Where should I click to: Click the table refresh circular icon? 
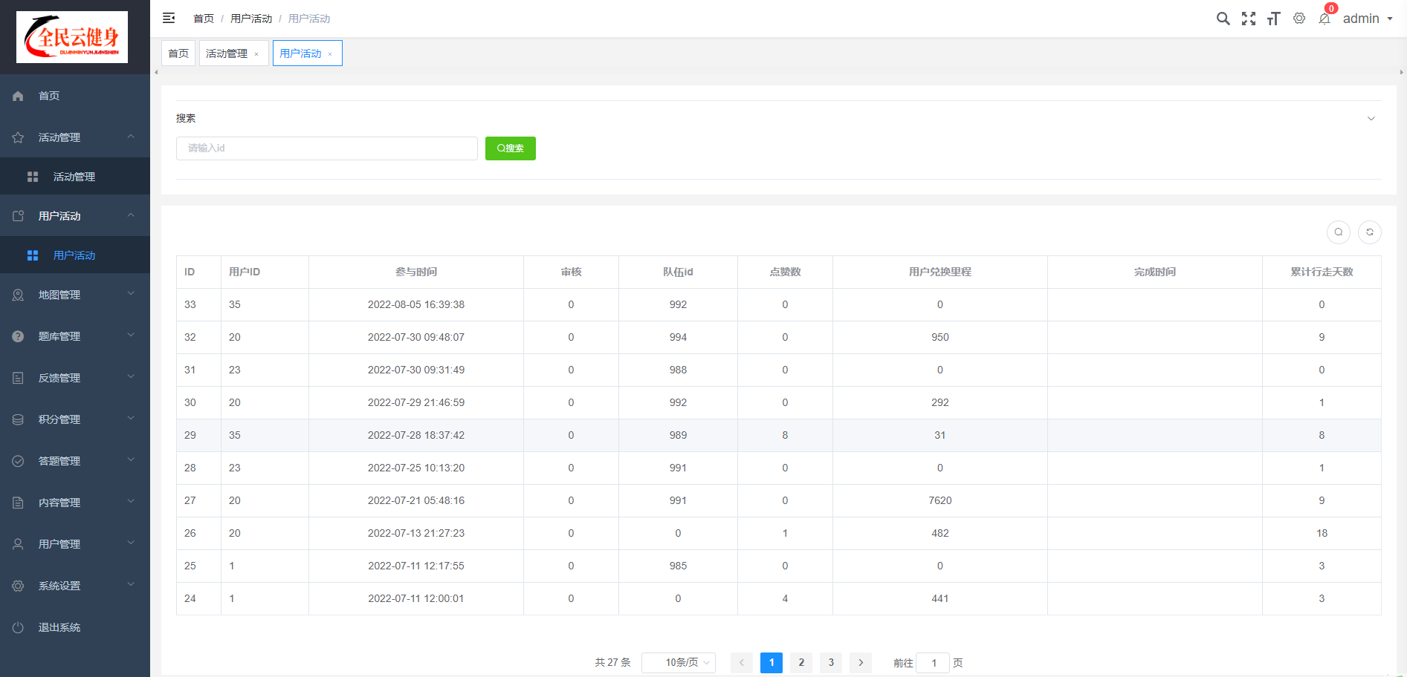coord(1370,232)
